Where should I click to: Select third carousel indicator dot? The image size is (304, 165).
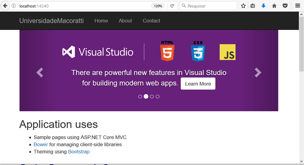tap(152, 97)
